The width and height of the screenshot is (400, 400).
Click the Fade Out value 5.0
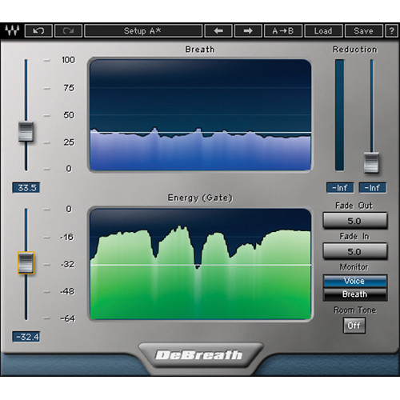pos(355,221)
